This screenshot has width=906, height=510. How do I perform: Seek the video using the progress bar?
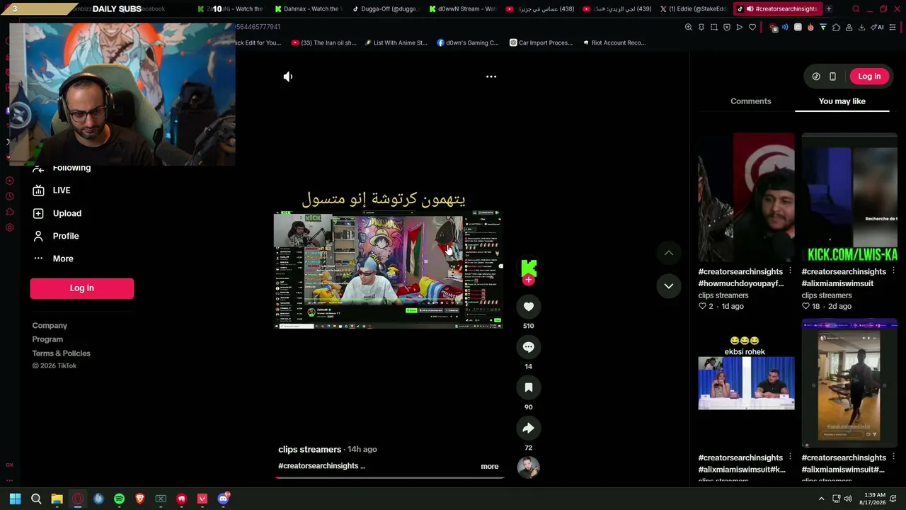[x=389, y=478]
